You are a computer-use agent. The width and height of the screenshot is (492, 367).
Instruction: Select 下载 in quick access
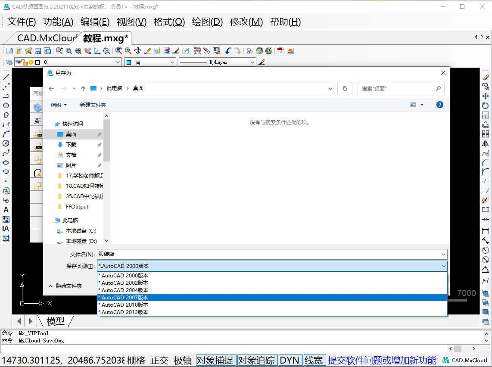(71, 145)
